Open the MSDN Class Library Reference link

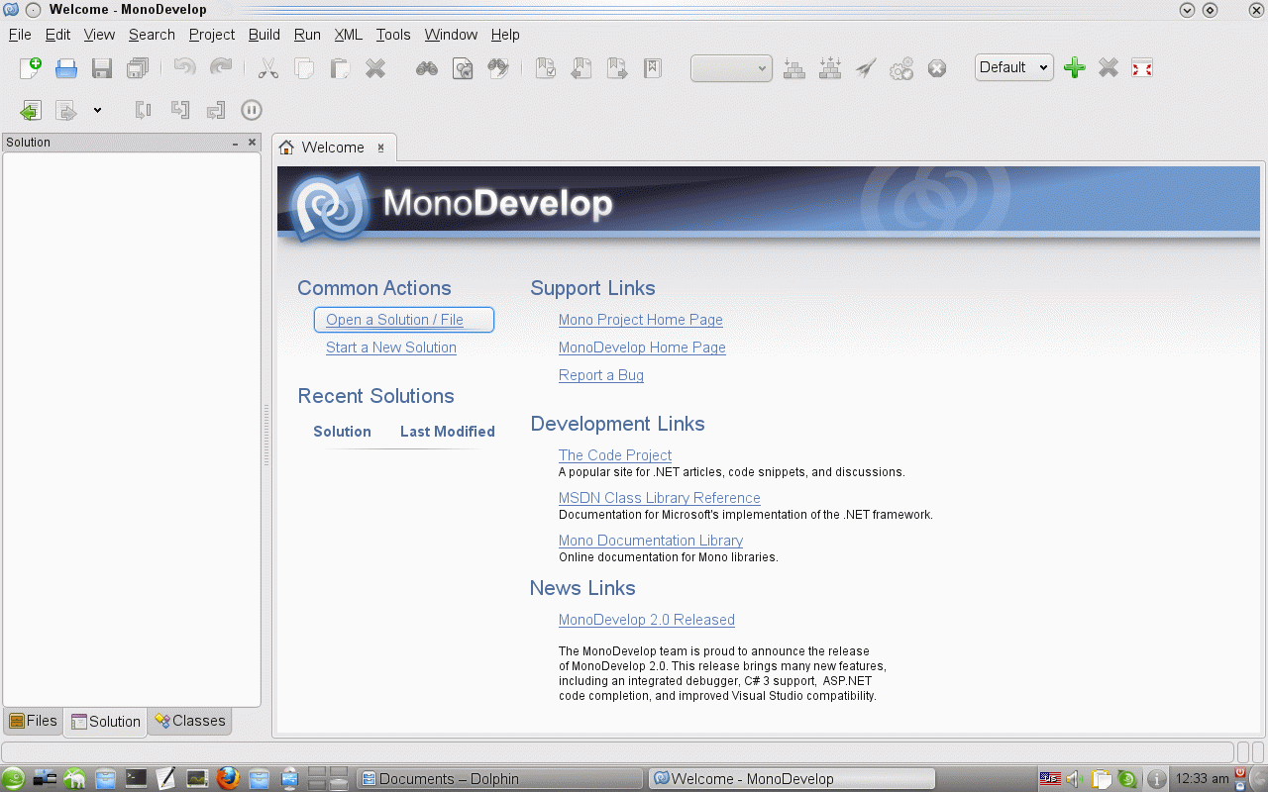(660, 498)
